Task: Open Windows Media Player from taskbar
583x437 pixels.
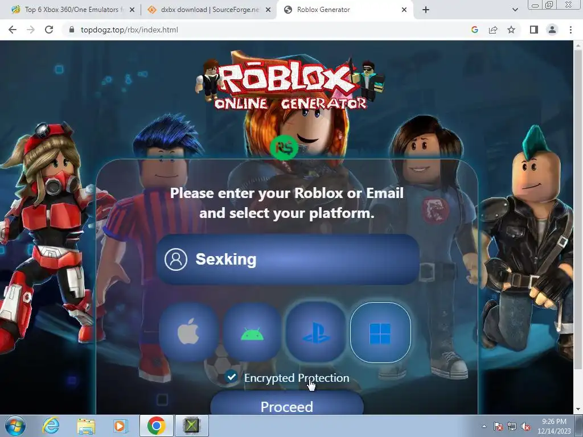Action: click(120, 426)
